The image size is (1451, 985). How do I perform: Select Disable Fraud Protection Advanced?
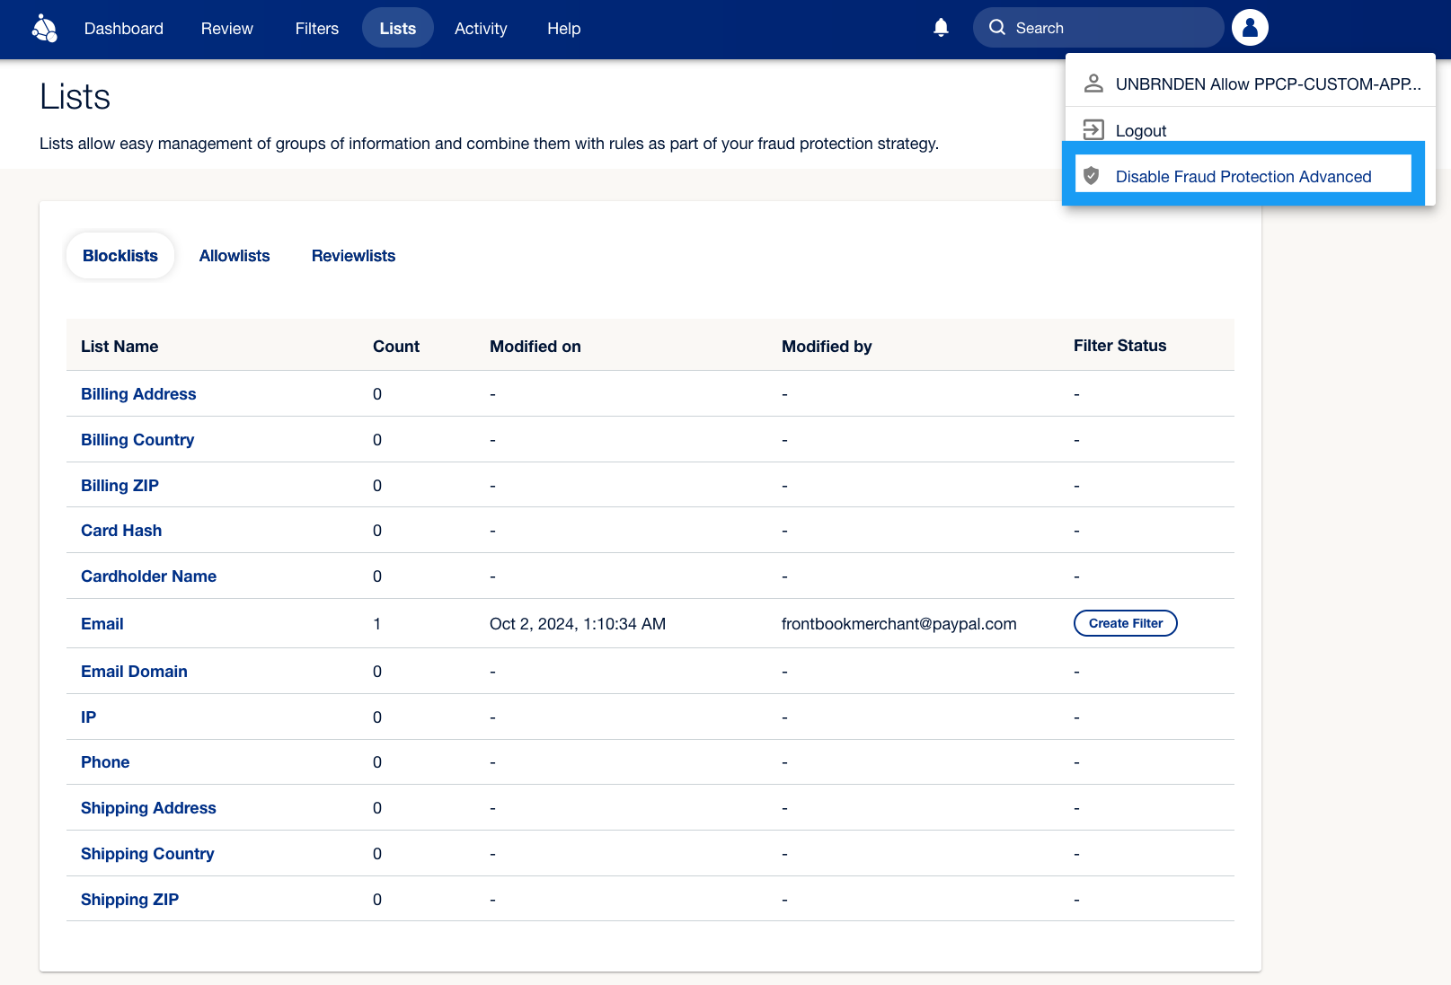[1243, 177]
